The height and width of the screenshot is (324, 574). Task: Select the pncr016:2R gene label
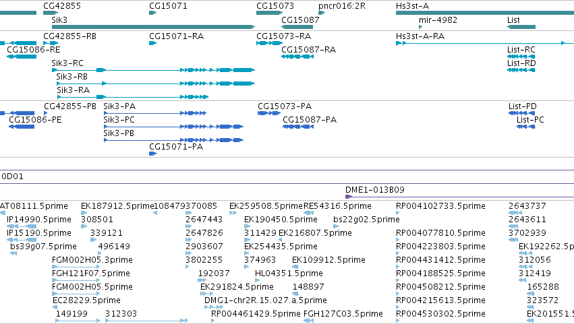pyautogui.click(x=342, y=6)
